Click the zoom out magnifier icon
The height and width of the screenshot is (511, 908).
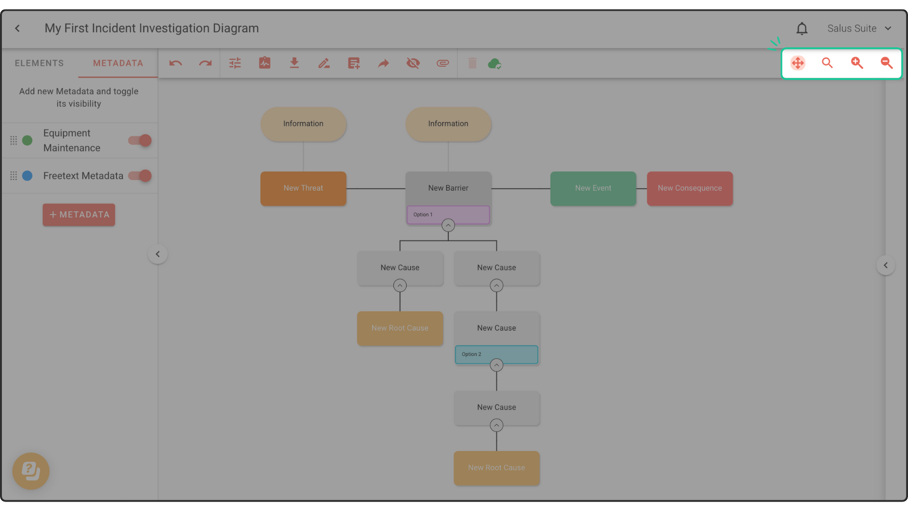pyautogui.click(x=887, y=63)
